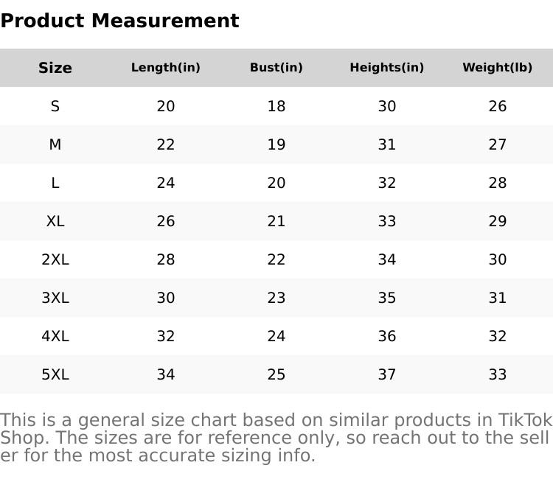This screenshot has width=553, height=482.
Task: Click the heights value for size XL
Action: (x=387, y=221)
